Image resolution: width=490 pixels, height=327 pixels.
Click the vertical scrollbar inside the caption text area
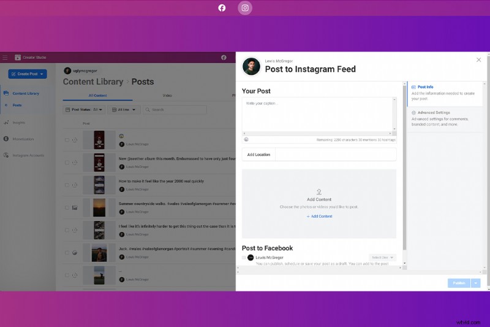pyautogui.click(x=394, y=114)
